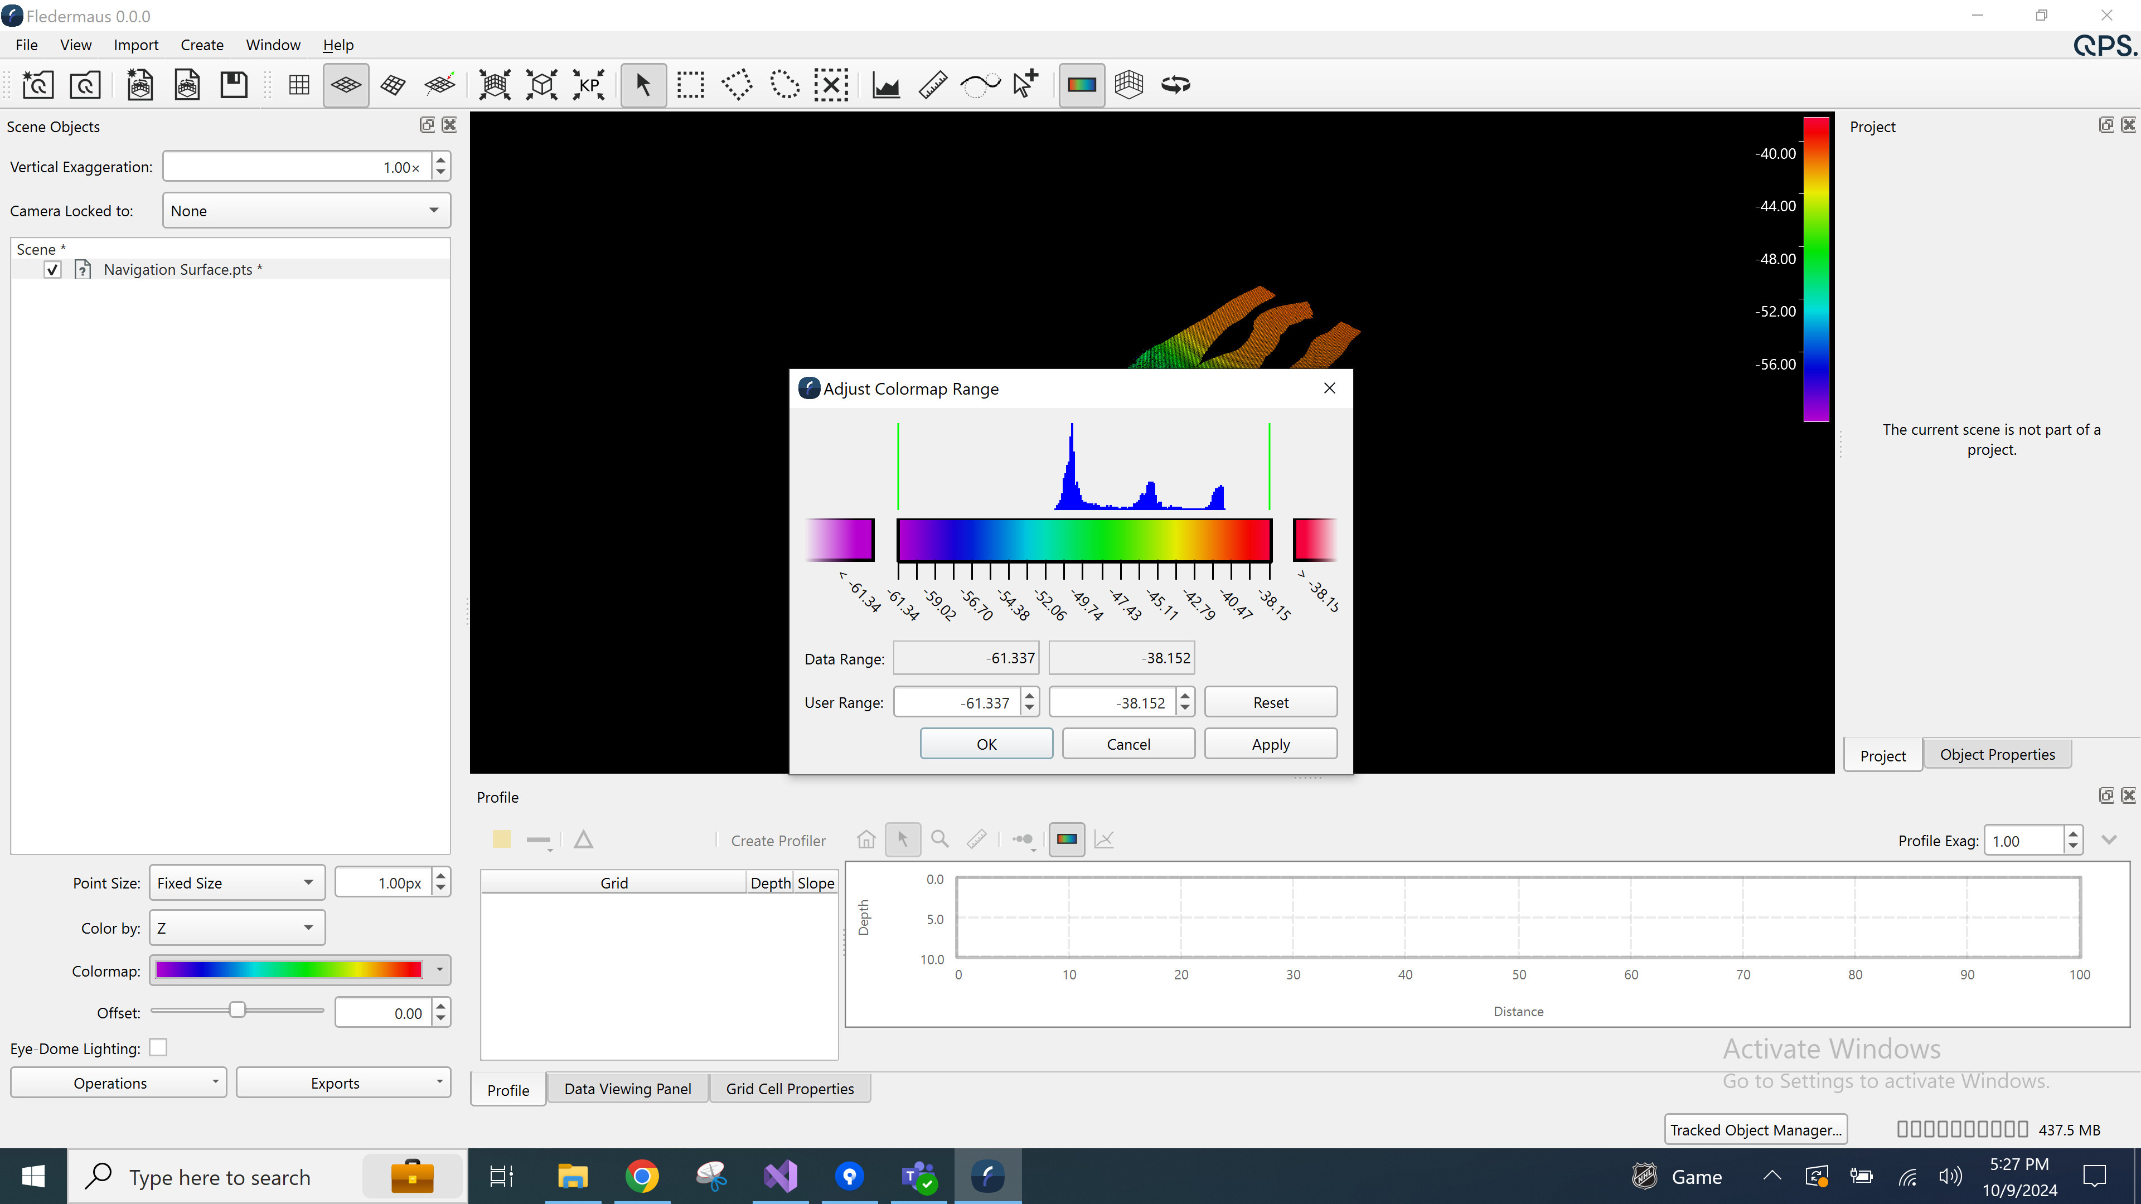Open the Operations dropdown button
Viewport: 2141px width, 1204px height.
[x=118, y=1082]
